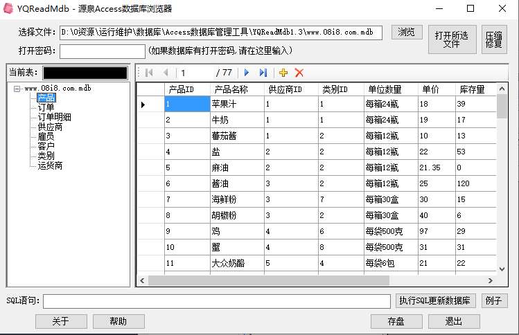Select price cell 97 in 鸡 row

click(437, 231)
